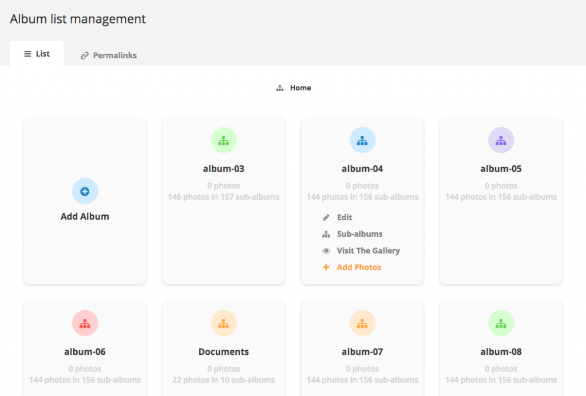This screenshot has height=396, width=586.
Task: Click the plus icon on Add Album
Action: click(x=85, y=191)
